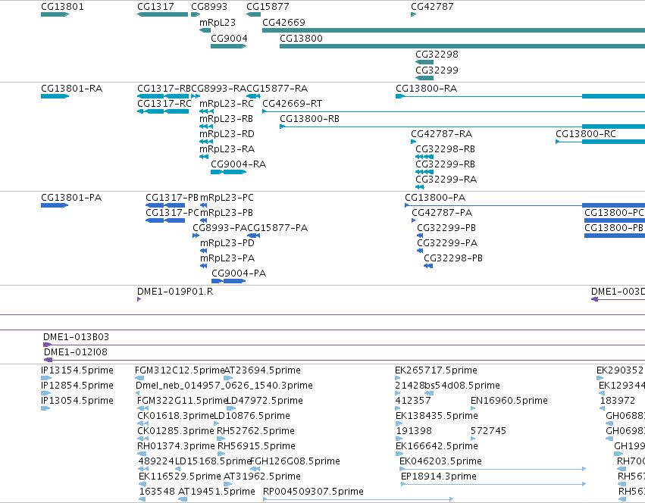The height and width of the screenshot is (503, 645).
Task: Select transcript CG32298-RB
Action: click(446, 149)
